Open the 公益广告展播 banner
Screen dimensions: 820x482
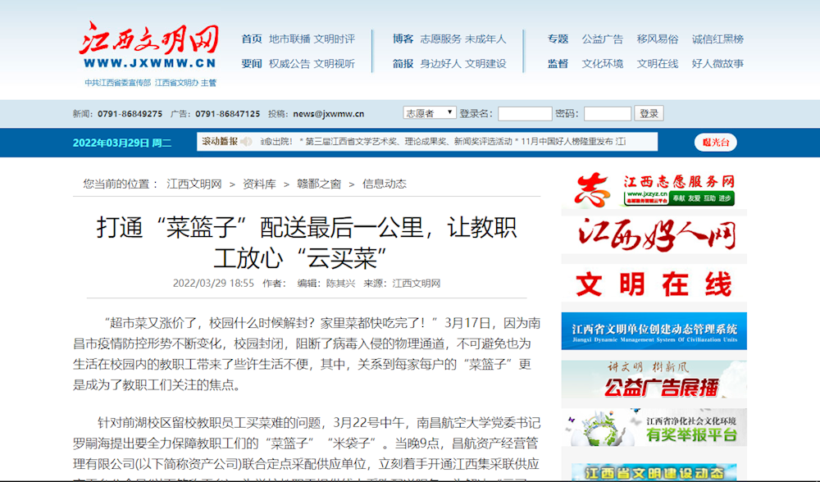click(654, 379)
